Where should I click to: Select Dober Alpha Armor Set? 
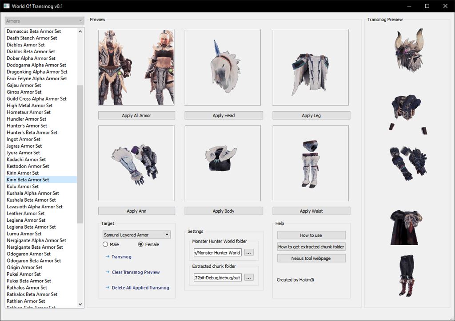[31, 58]
